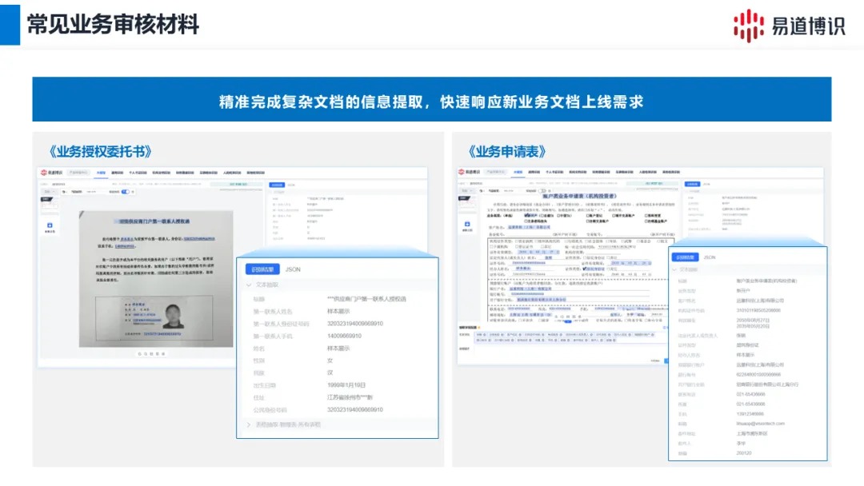Click the blue upload icon in the right screenshot sidebar
This screenshot has width=864, height=486.
coord(468,225)
